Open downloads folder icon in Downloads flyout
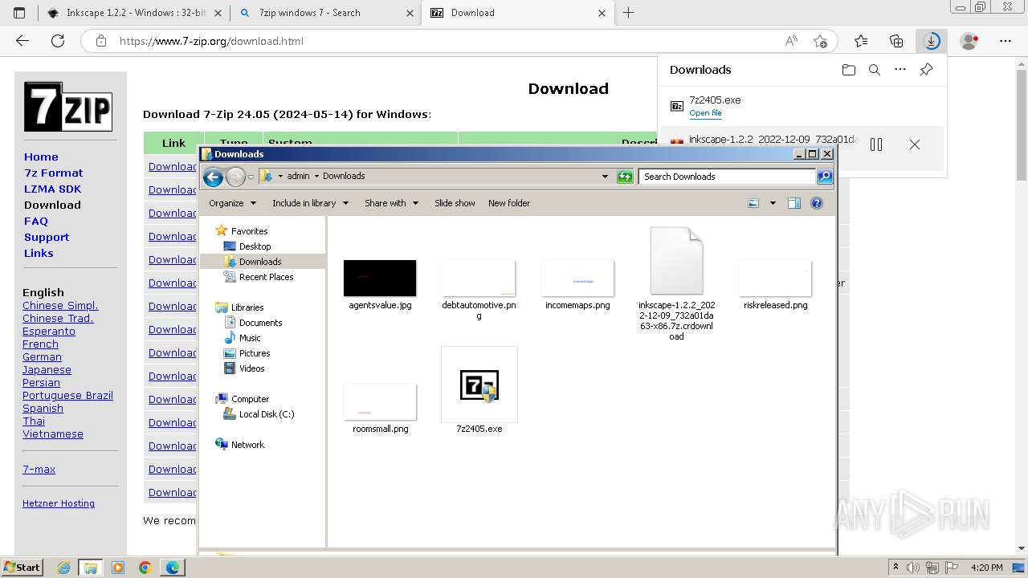This screenshot has width=1028, height=578. (849, 70)
